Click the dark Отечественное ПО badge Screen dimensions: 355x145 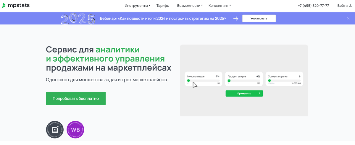click(x=55, y=130)
